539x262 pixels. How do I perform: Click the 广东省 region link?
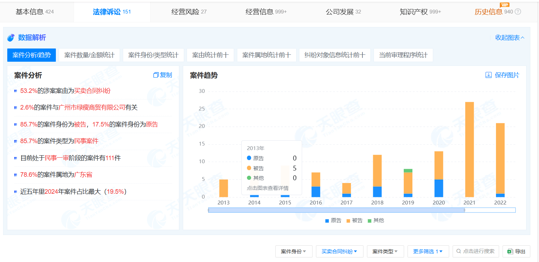pyautogui.click(x=83, y=175)
